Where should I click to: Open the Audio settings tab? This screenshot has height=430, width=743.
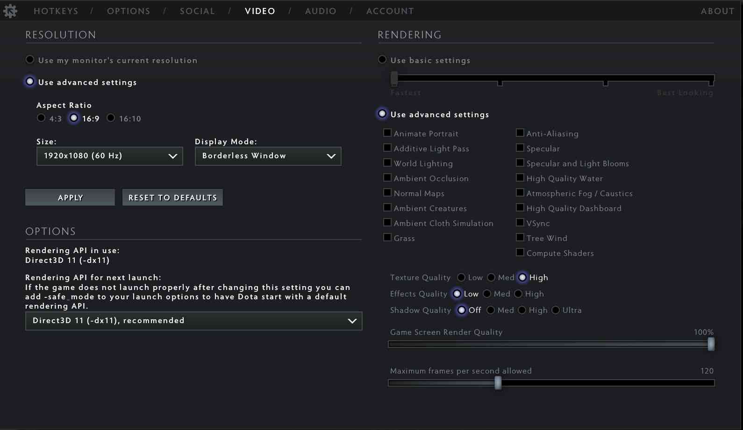(x=321, y=11)
